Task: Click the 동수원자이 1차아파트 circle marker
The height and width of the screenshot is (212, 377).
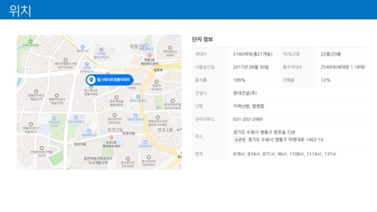Action: coord(128,159)
